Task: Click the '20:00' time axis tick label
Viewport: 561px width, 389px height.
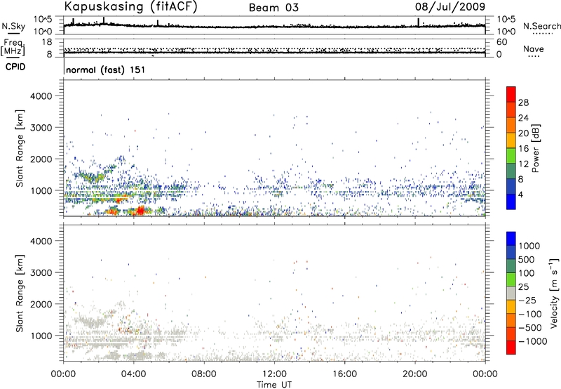Action: [x=415, y=374]
